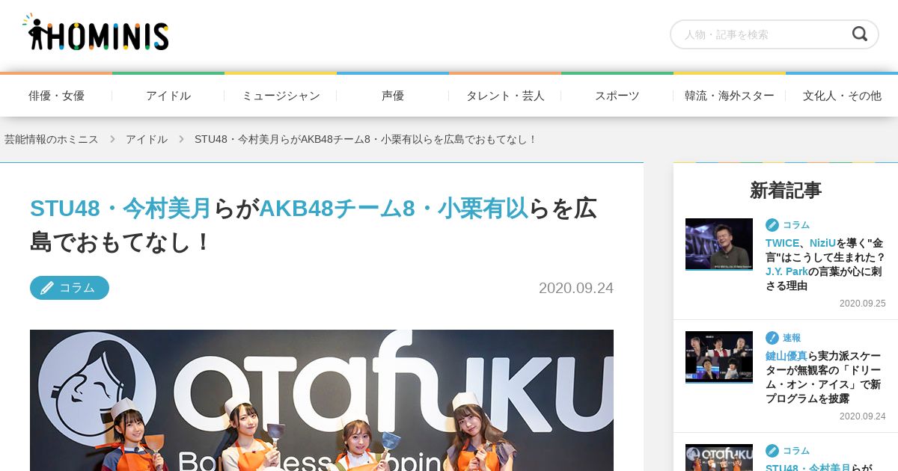This screenshot has width=898, height=471.
Task: Click the article date 2020.09.24
Action: [x=576, y=288]
